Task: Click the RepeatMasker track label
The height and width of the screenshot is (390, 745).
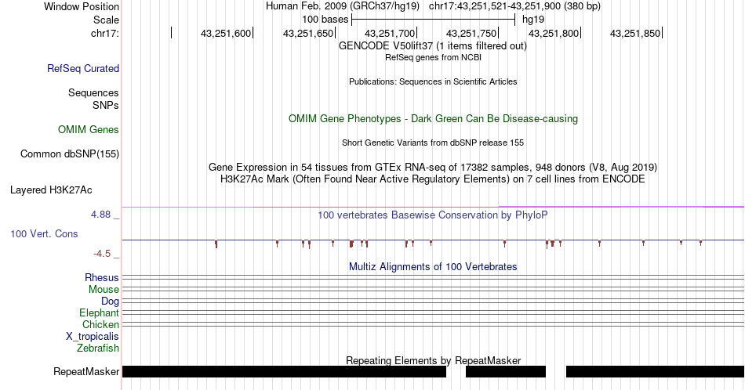Action: [86, 371]
